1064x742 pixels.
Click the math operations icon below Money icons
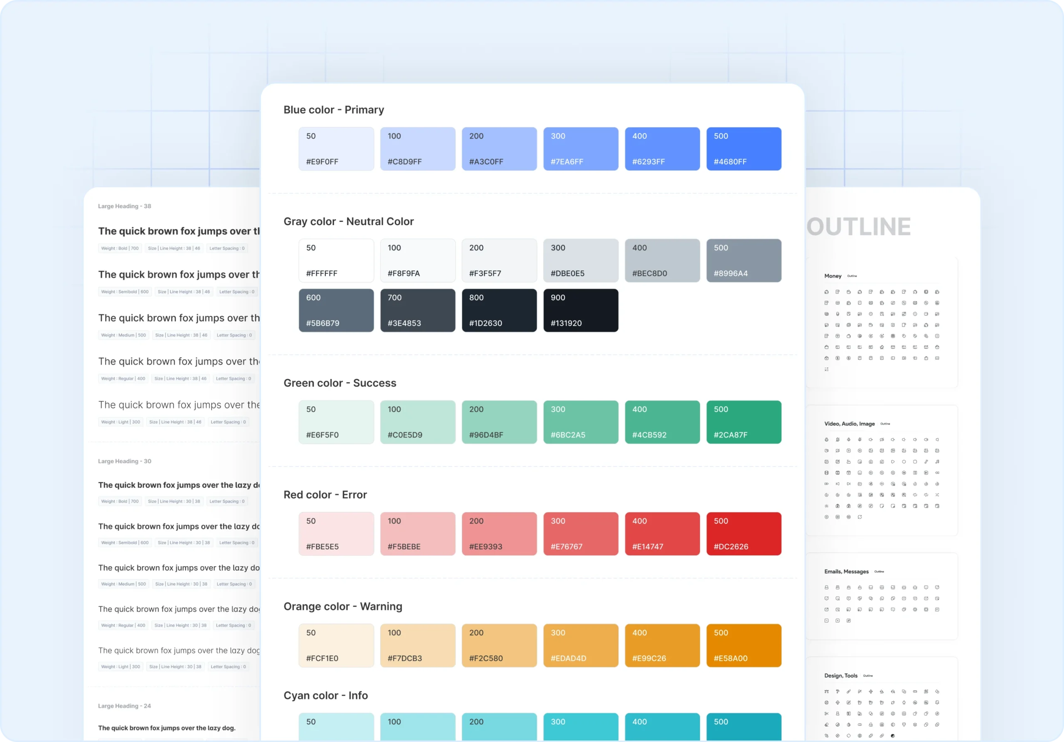[827, 370]
